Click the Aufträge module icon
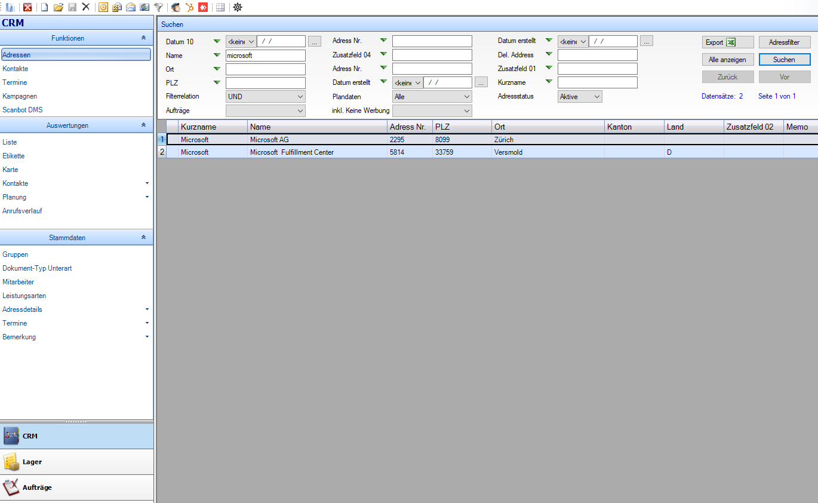 tap(11, 487)
